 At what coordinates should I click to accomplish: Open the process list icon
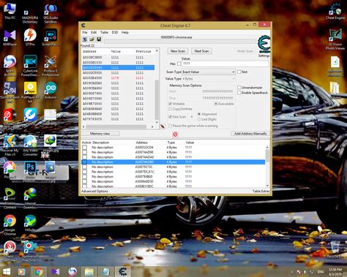(84, 39)
